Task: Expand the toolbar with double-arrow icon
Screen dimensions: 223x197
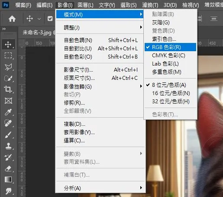Action: [x=4, y=29]
